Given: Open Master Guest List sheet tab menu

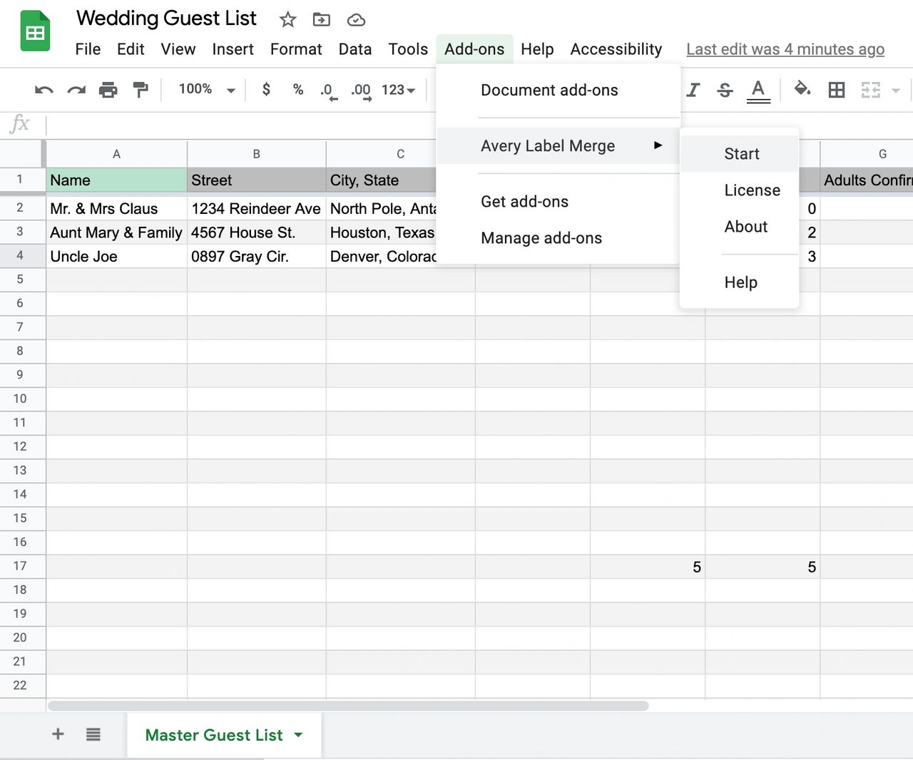Looking at the screenshot, I should [x=298, y=735].
